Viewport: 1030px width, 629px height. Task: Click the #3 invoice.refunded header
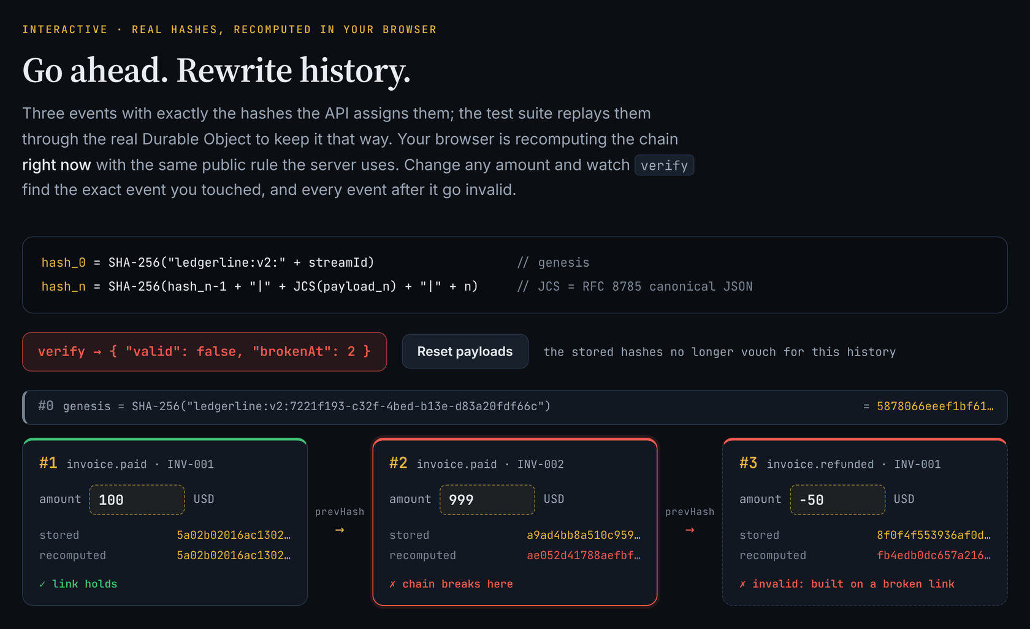[840, 463]
